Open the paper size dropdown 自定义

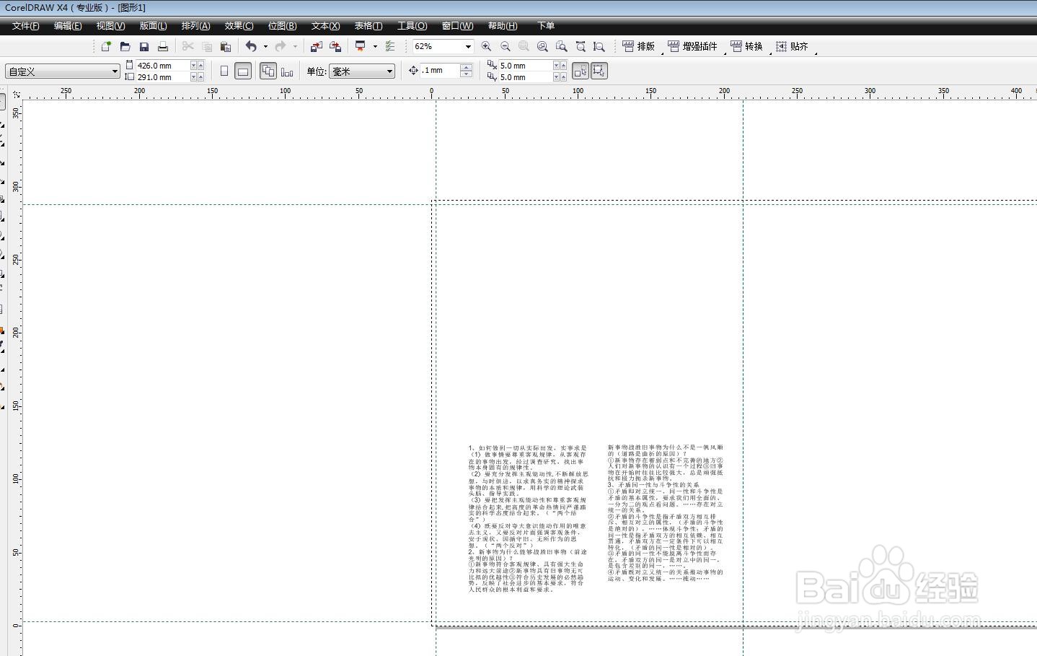pos(63,71)
